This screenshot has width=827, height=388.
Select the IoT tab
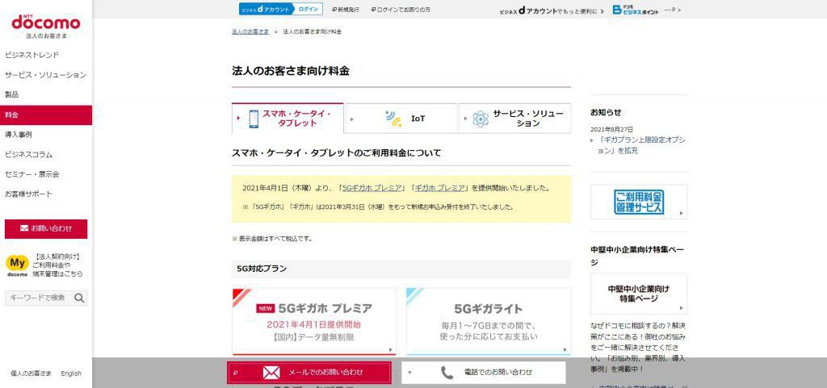tap(401, 119)
